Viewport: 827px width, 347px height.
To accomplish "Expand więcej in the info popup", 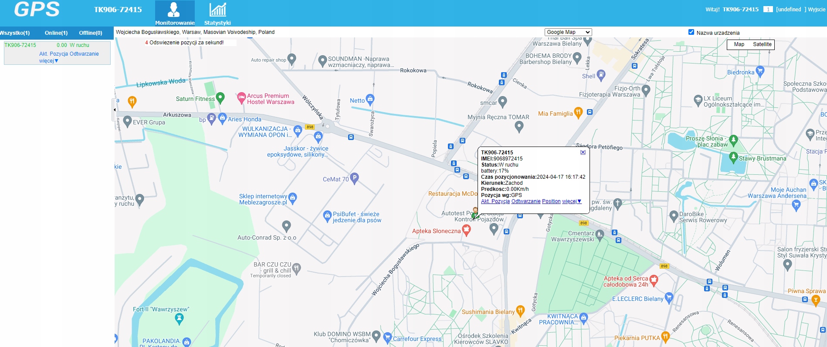I will click(572, 201).
